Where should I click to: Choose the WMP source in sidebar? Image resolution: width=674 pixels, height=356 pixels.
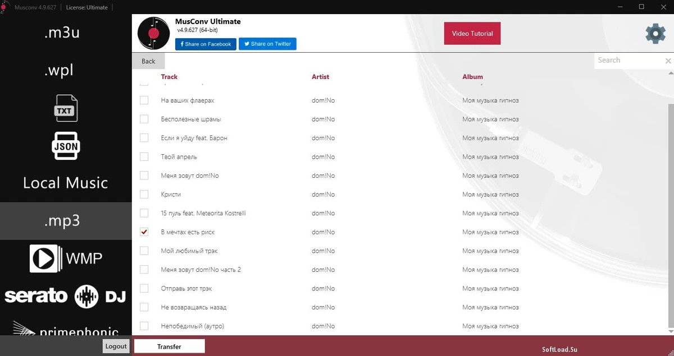66,258
